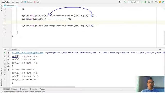Hide the Run panel with minimize dash
This screenshot has width=165, height=93.
point(163,49)
